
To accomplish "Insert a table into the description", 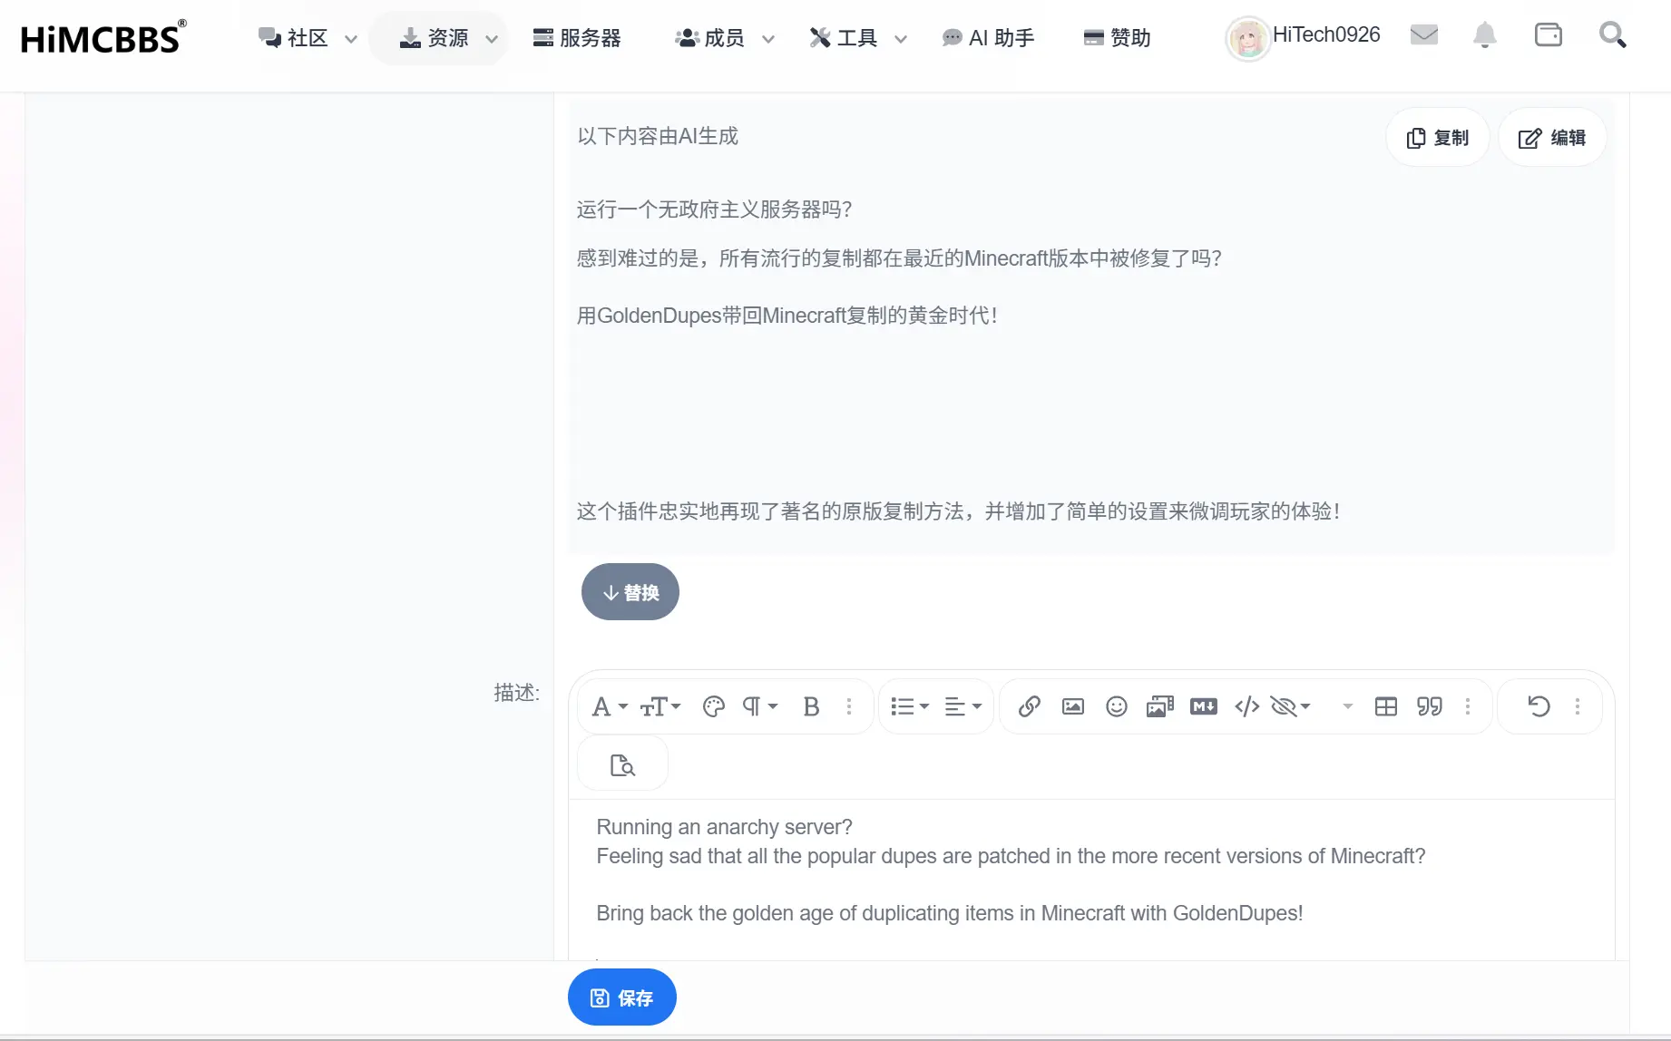I will tap(1385, 706).
